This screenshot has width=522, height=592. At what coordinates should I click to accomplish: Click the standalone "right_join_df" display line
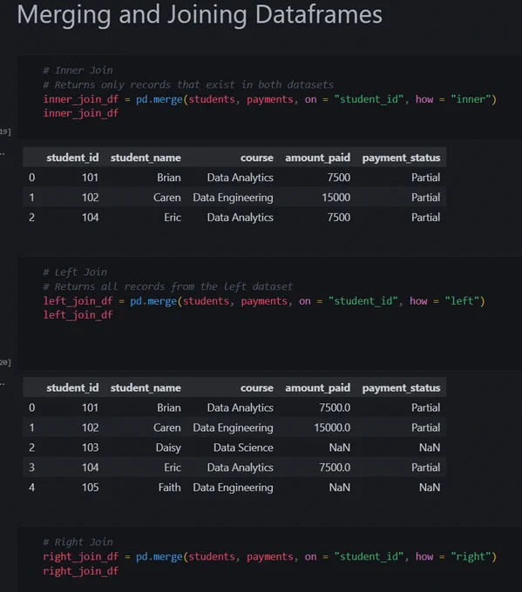(x=80, y=571)
